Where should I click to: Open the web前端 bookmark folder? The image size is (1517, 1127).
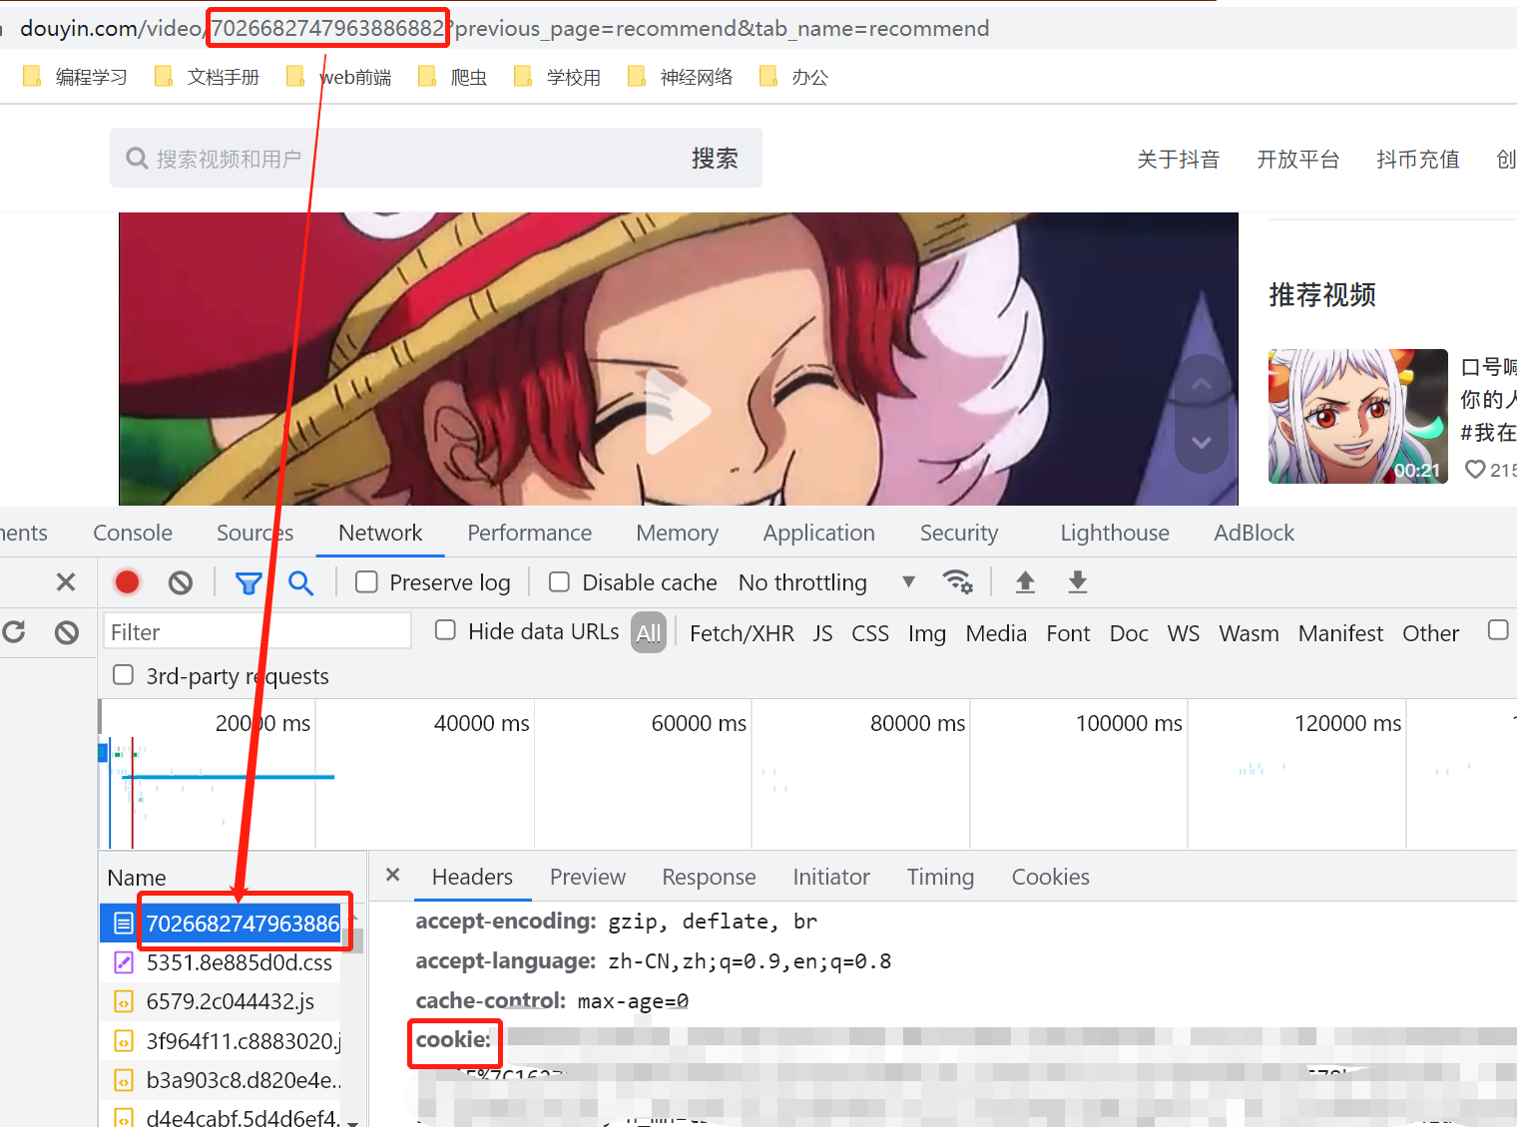[338, 77]
